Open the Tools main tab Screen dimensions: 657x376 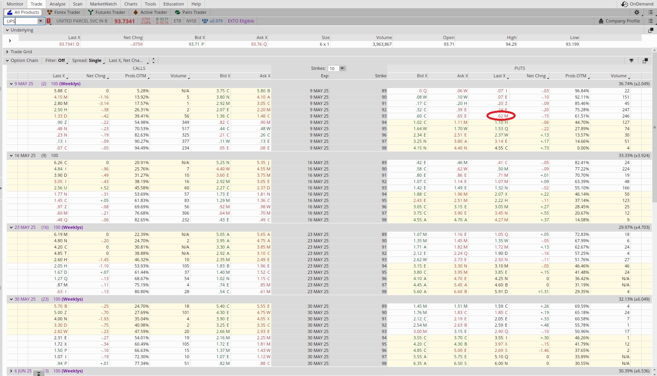click(x=150, y=4)
